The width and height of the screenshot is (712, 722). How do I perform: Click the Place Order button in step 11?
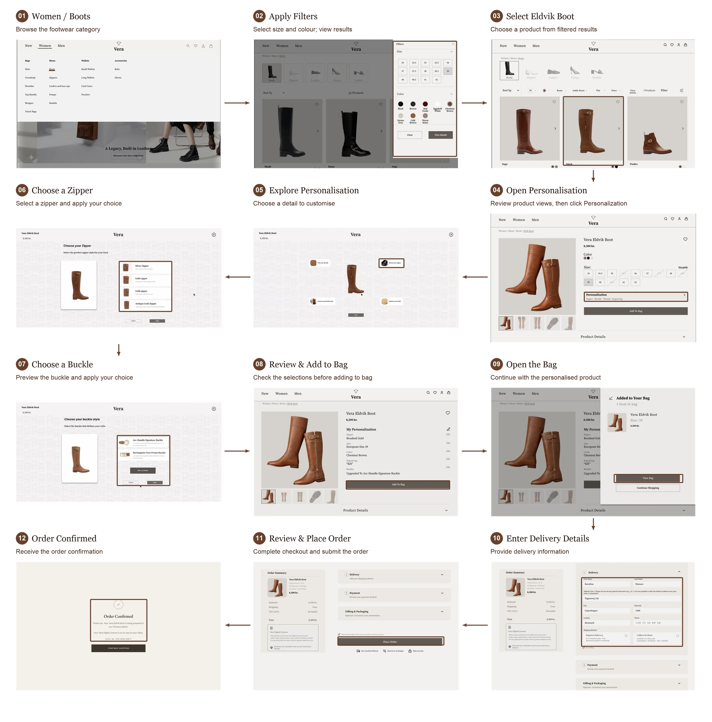390,642
